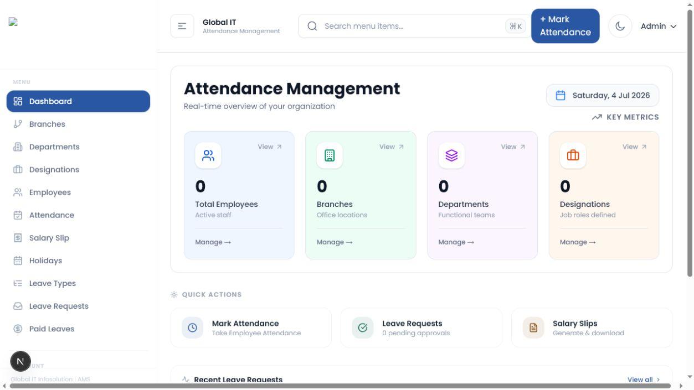Click View on Designations card

coord(635,147)
